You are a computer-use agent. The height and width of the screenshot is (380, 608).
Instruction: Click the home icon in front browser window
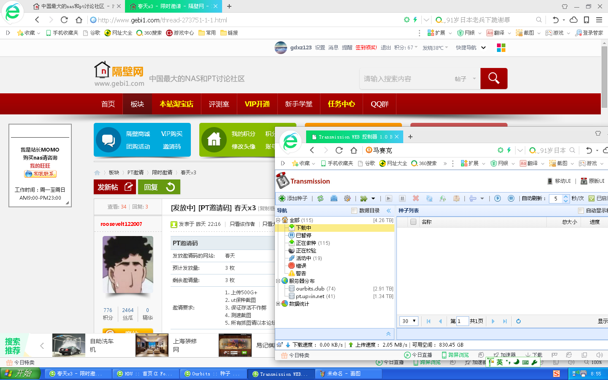pos(354,150)
